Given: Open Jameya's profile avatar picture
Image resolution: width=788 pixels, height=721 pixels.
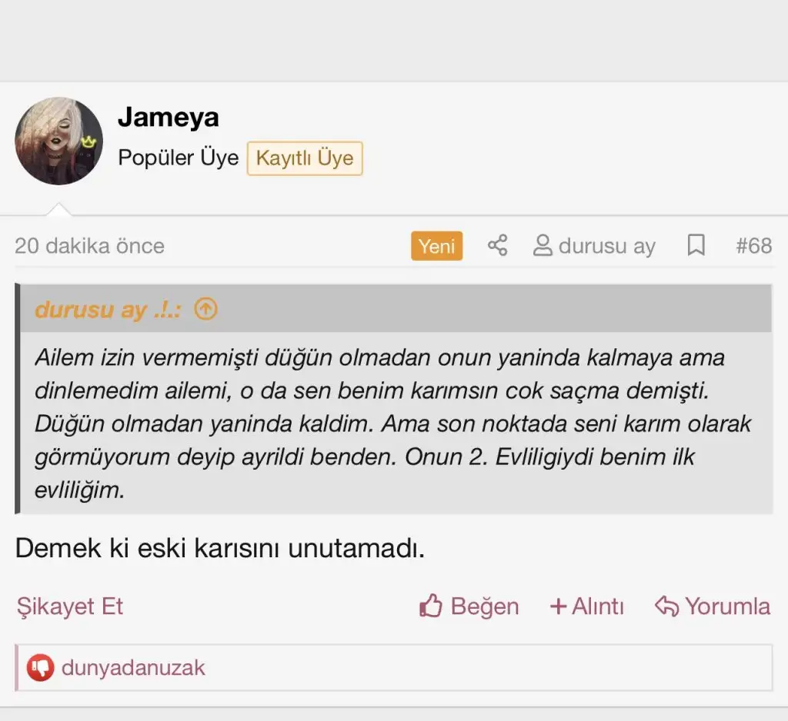Looking at the screenshot, I should coord(58,141).
